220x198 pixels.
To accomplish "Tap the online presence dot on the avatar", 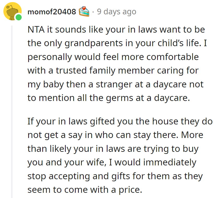I will coord(18,17).
